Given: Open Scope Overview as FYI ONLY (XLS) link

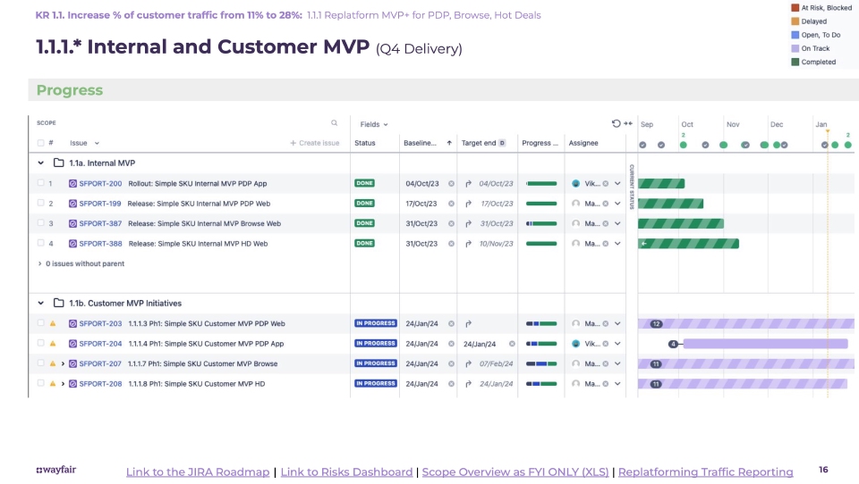Looking at the screenshot, I should (515, 472).
